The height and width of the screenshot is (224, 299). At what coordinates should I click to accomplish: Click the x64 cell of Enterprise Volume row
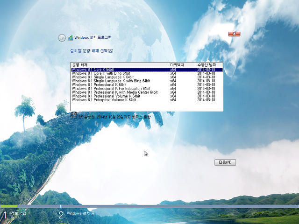click(173, 100)
